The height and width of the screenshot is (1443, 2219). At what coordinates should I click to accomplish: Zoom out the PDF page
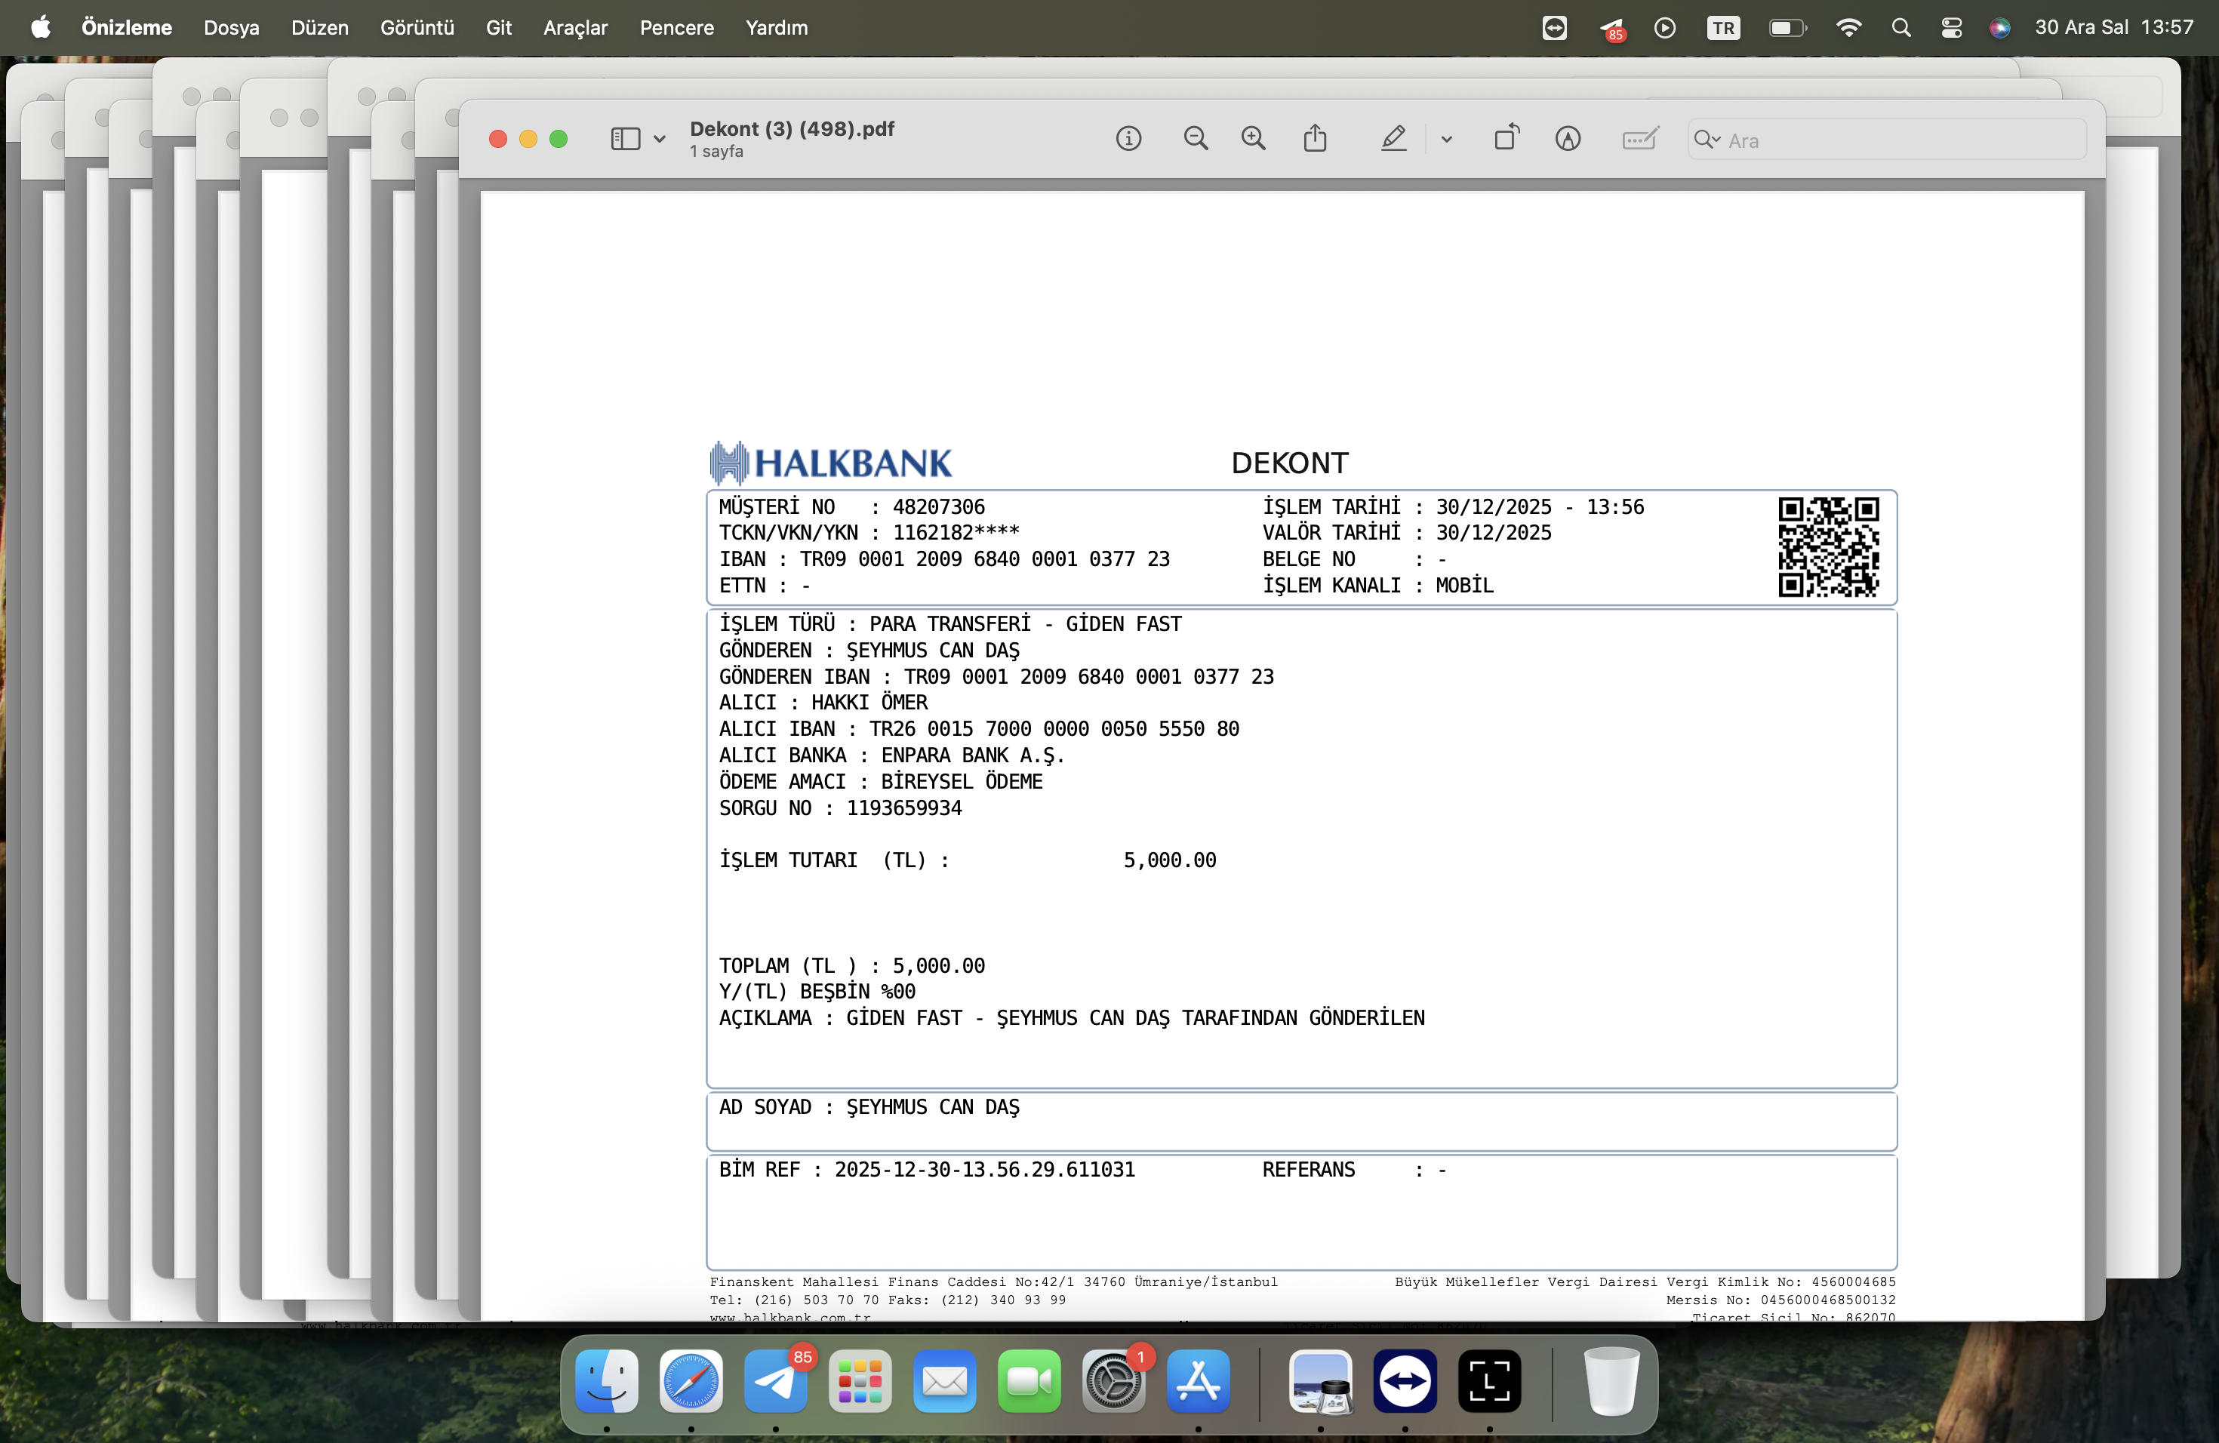pos(1196,139)
